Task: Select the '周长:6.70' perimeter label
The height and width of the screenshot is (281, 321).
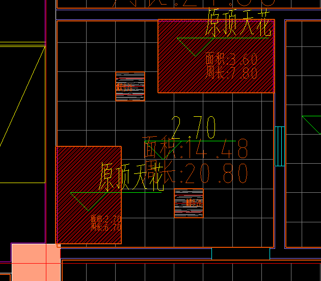Action: tap(105, 227)
